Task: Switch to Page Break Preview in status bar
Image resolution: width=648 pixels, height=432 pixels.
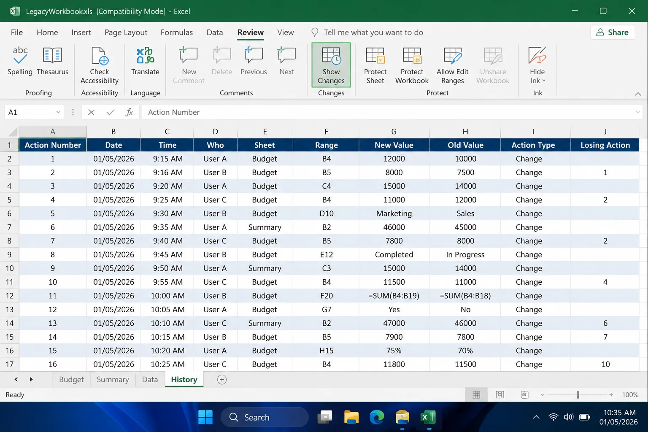Action: point(524,395)
